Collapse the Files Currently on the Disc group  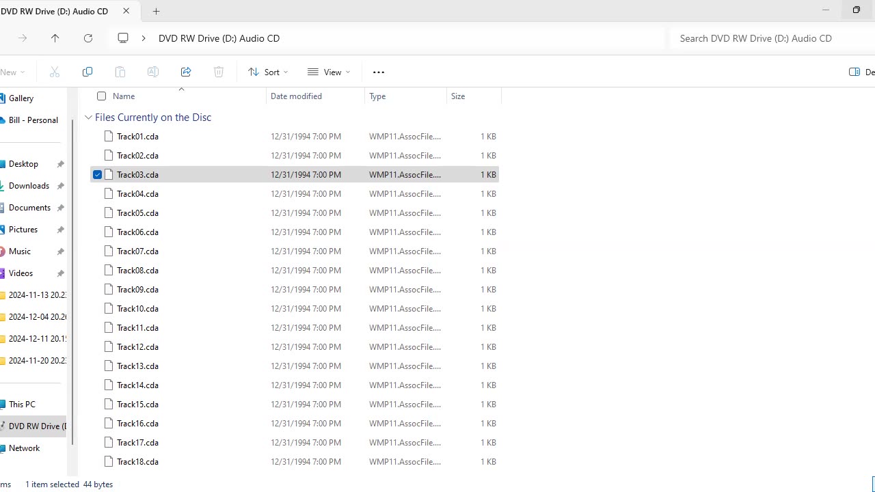(88, 118)
